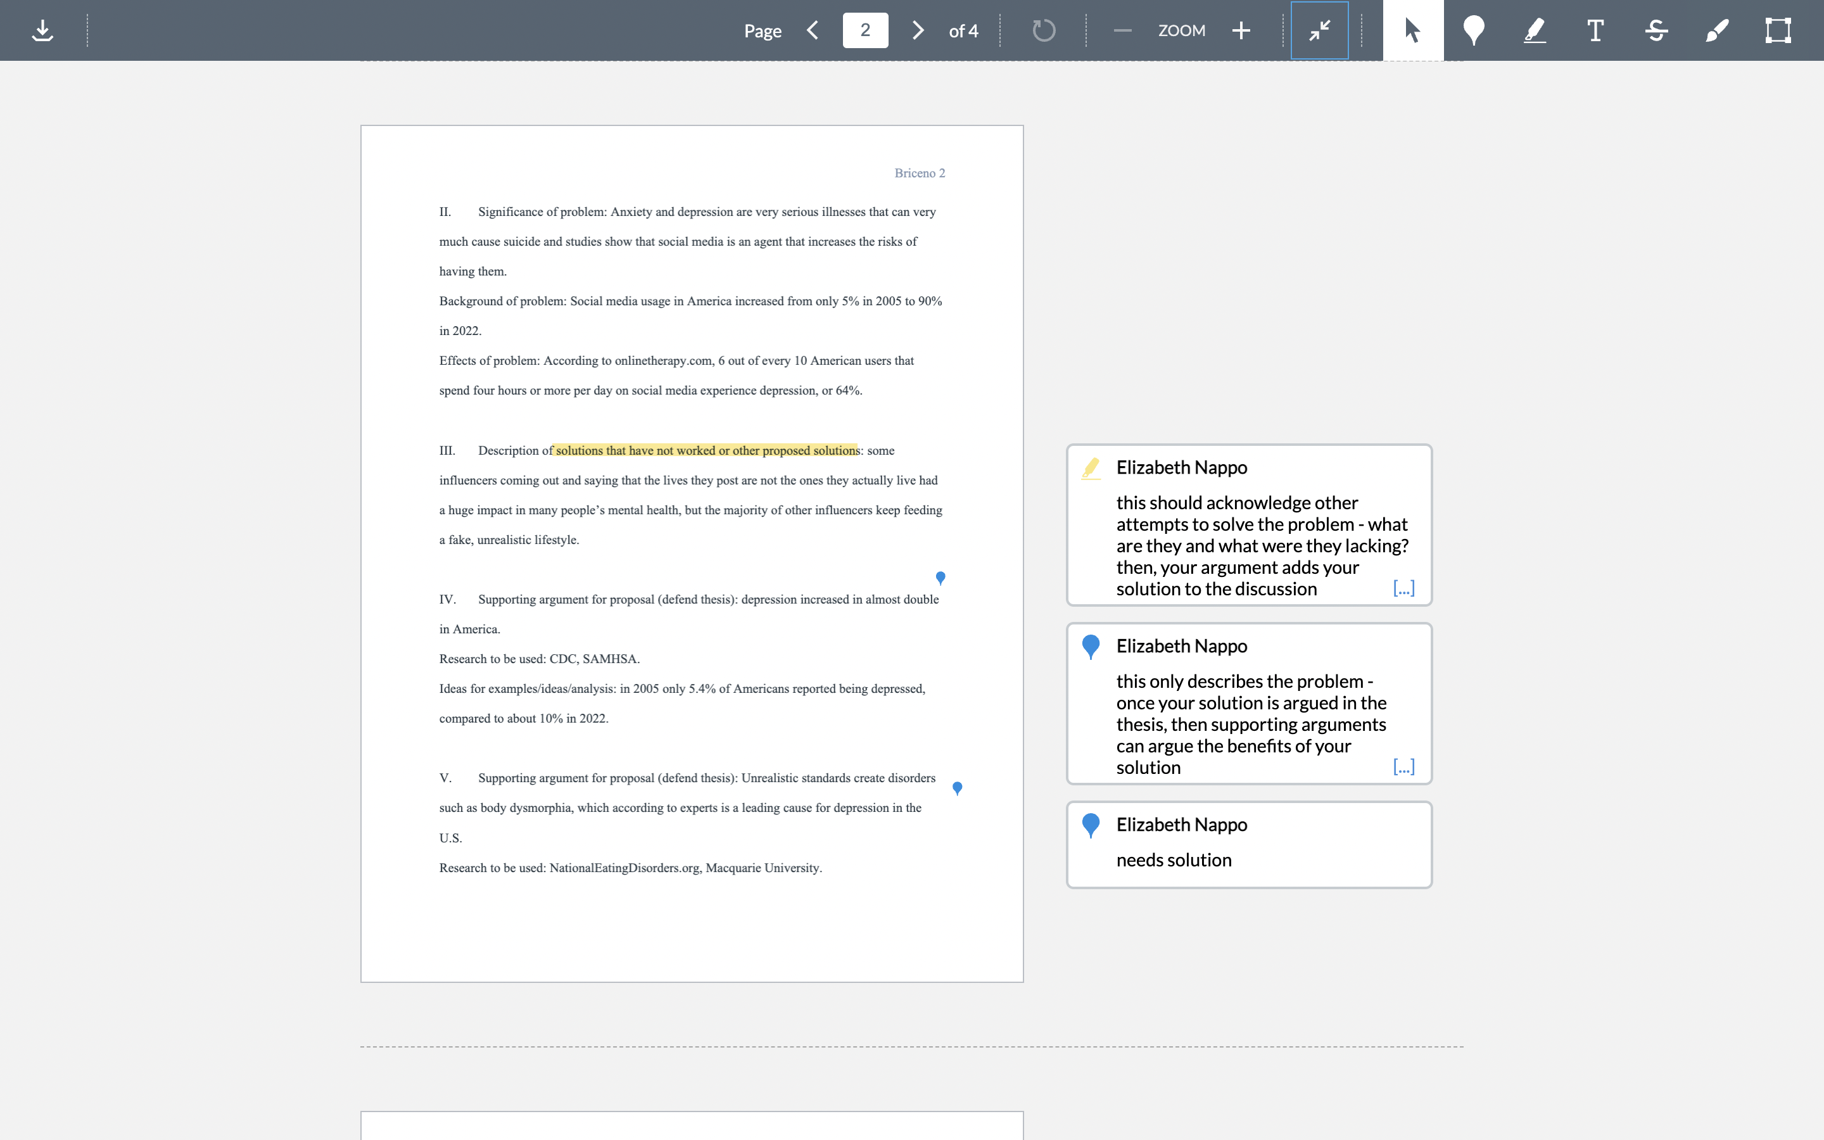Select the free draw tool

[1716, 30]
